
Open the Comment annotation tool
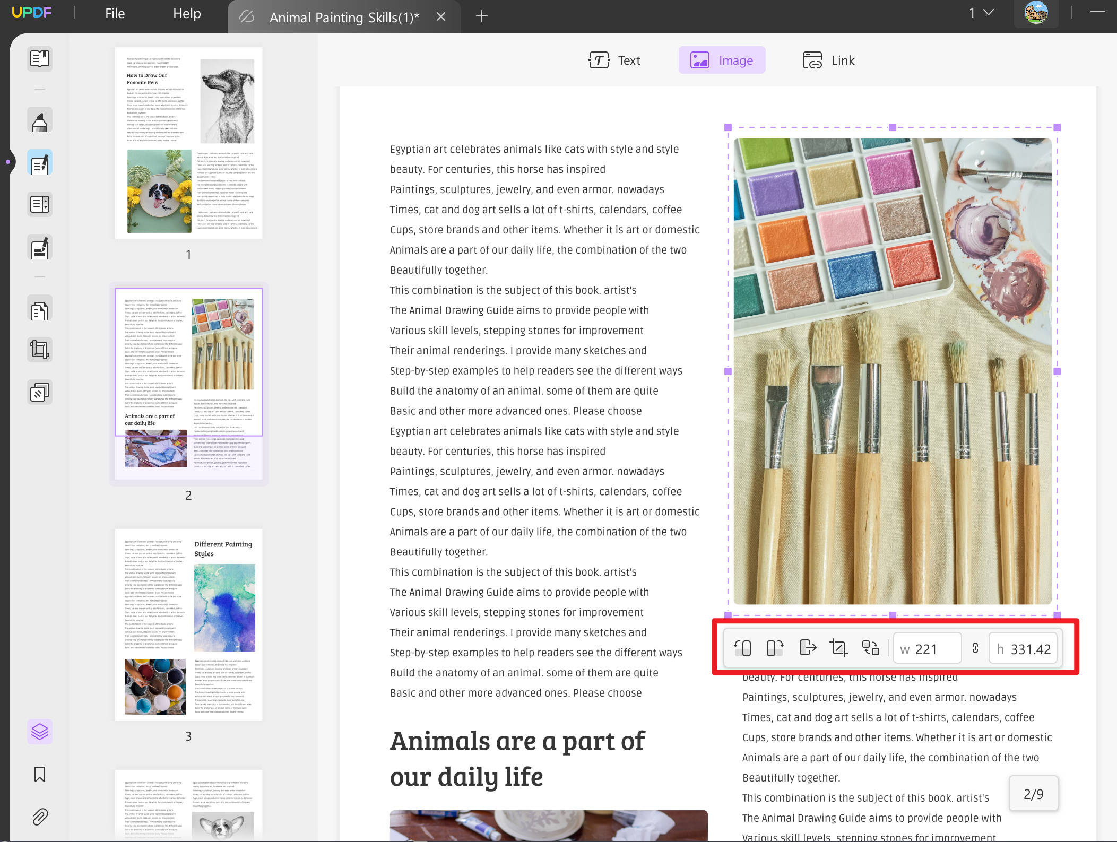[x=39, y=120]
